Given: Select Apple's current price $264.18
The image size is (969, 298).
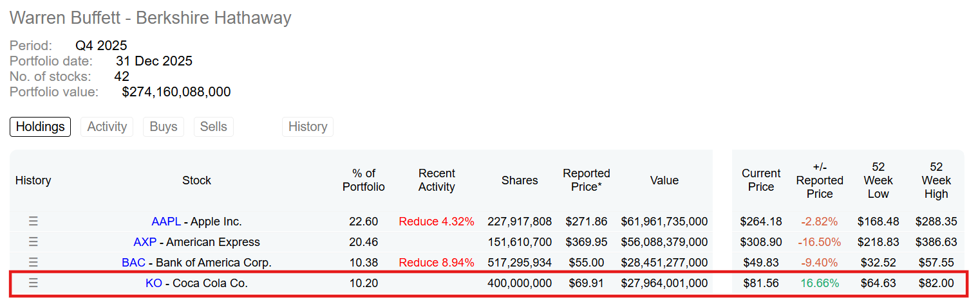Looking at the screenshot, I should tap(761, 222).
